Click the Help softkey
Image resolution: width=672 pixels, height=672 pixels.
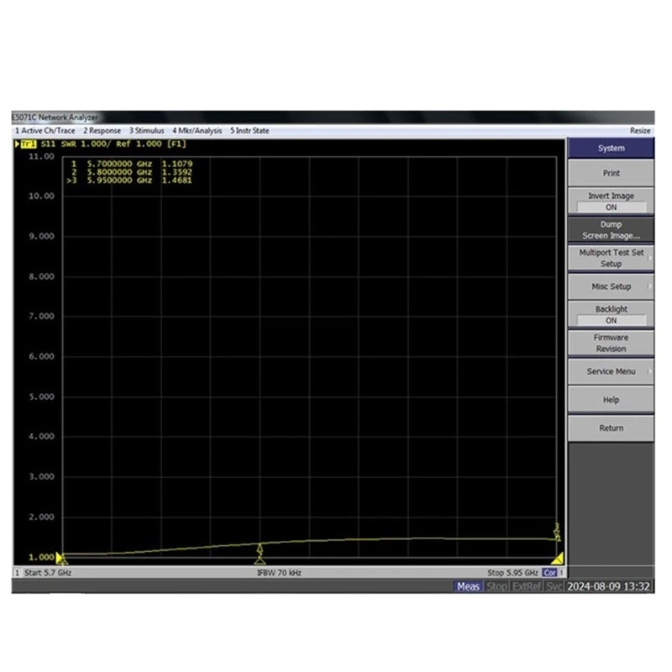tap(611, 400)
